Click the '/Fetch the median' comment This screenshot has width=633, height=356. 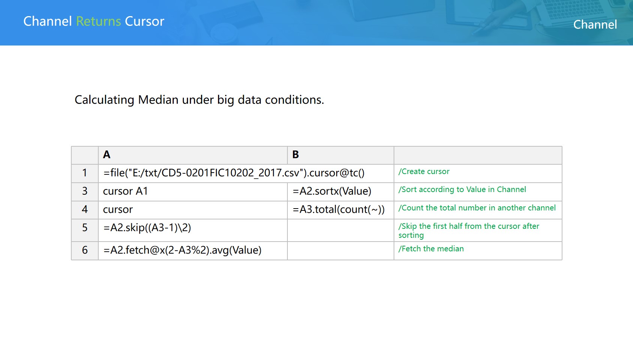pos(431,249)
